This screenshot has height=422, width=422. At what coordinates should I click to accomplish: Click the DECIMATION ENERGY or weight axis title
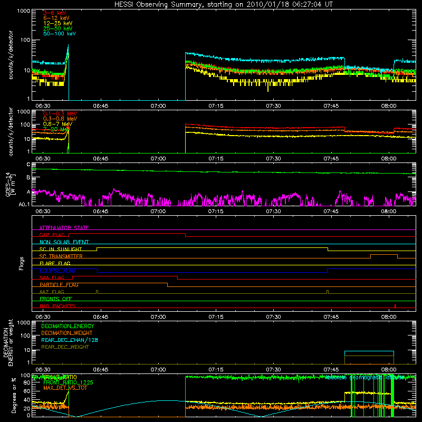coord(8,342)
